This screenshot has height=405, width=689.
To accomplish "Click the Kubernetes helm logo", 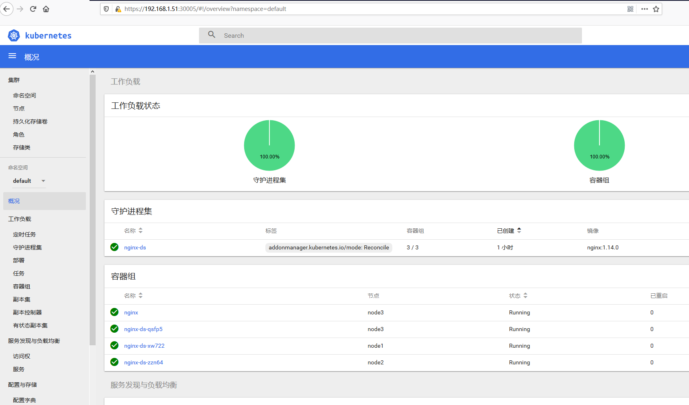I will click(x=14, y=35).
